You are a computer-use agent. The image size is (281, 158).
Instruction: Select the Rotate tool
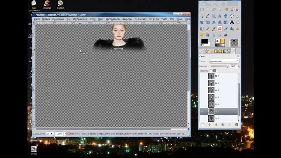tap(202, 22)
